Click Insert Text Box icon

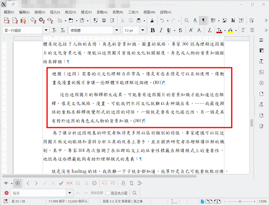[x=241, y=20]
